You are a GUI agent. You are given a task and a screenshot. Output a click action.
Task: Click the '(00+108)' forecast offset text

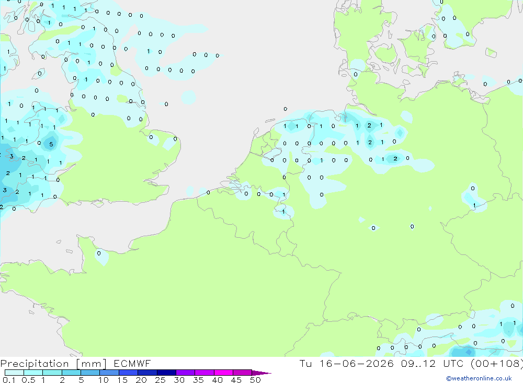coord(496,363)
